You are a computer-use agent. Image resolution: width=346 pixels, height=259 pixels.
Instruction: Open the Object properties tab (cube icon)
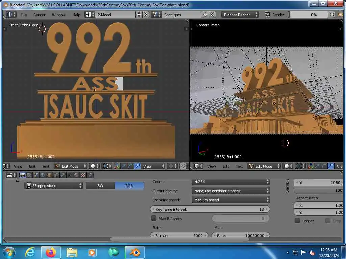(49, 175)
